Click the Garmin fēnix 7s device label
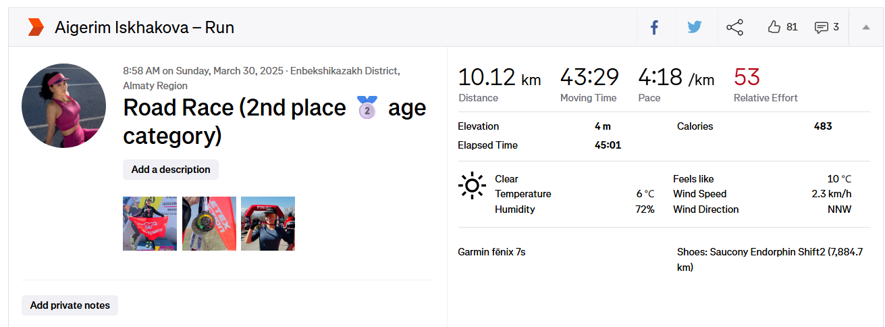This screenshot has width=885, height=327. (491, 252)
